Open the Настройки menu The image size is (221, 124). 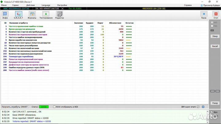[62, 5]
